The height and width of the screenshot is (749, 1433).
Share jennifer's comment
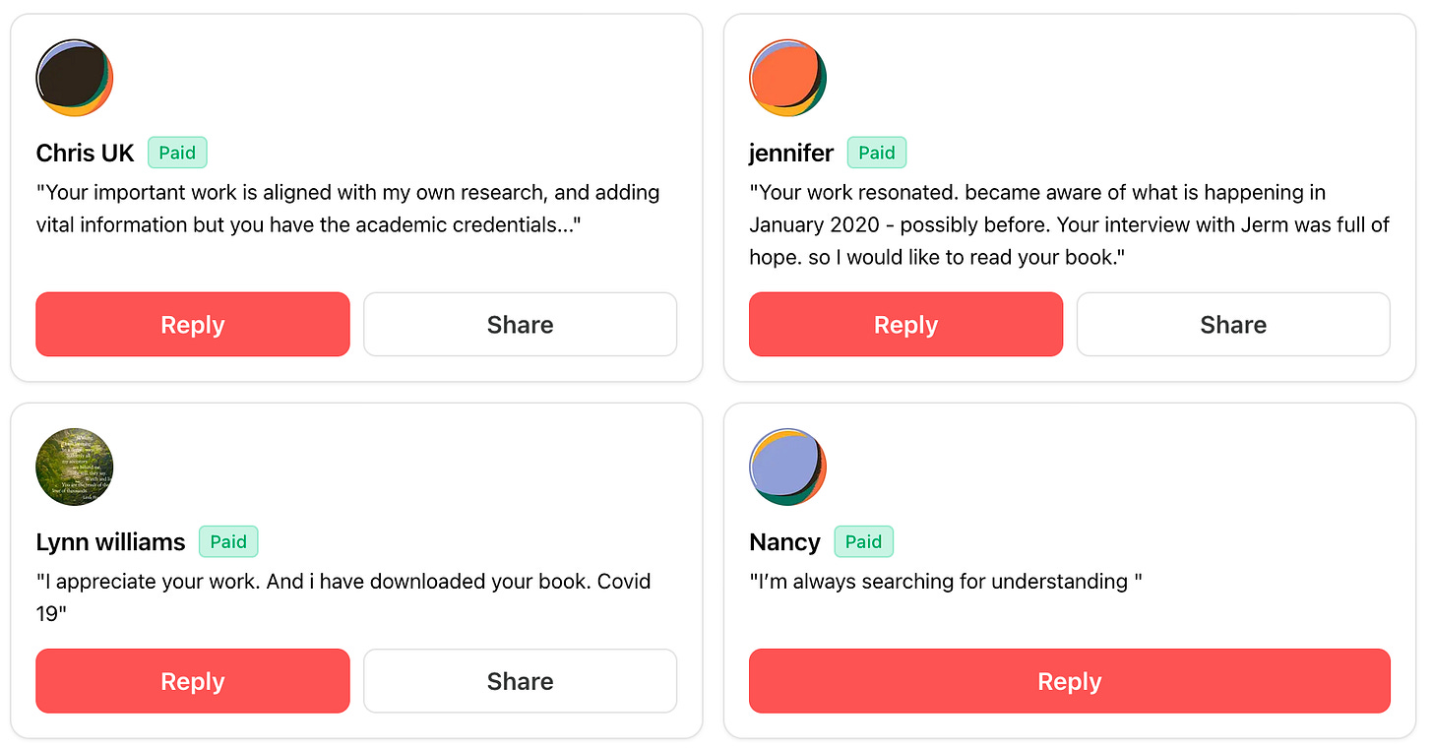tap(1233, 324)
